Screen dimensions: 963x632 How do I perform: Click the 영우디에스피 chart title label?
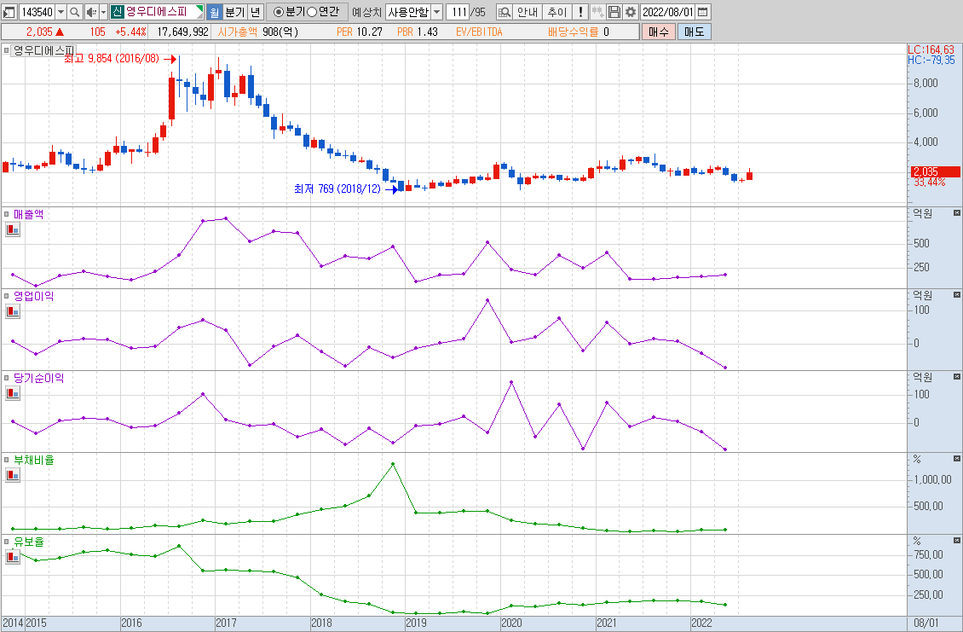pyautogui.click(x=43, y=49)
